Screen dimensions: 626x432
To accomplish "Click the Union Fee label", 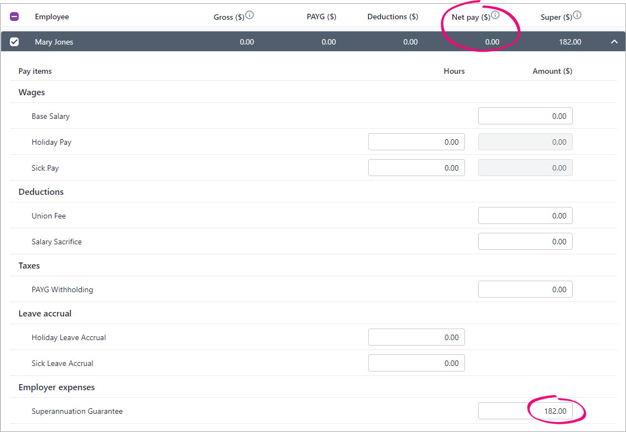I will (49, 216).
